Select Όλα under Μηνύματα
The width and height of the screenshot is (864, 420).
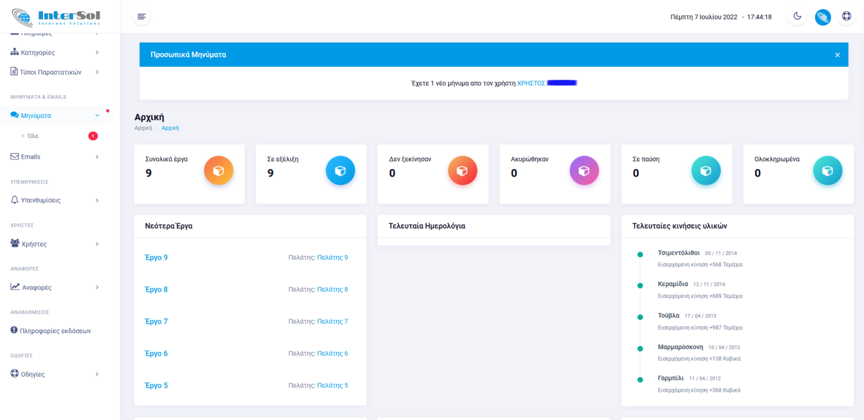(33, 136)
